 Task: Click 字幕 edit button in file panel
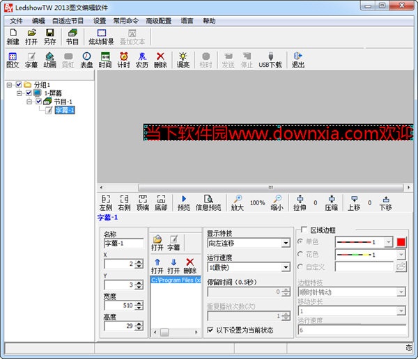[x=173, y=243]
